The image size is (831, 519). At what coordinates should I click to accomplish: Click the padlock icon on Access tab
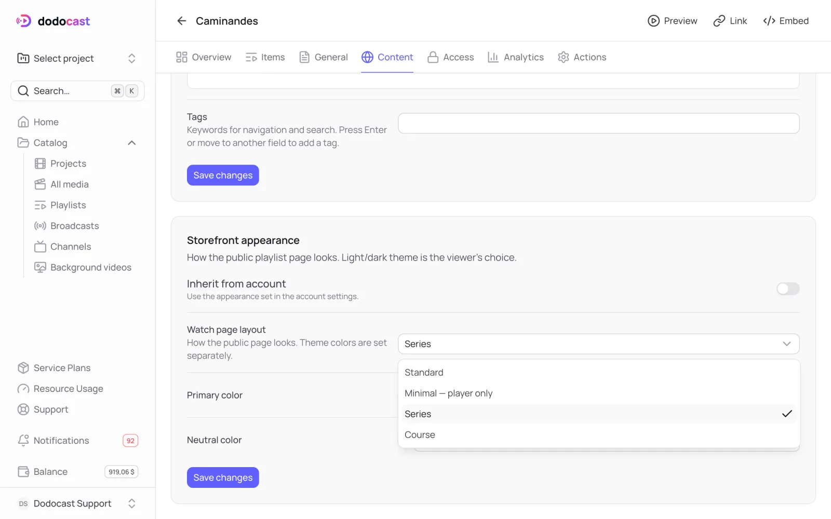click(x=433, y=57)
